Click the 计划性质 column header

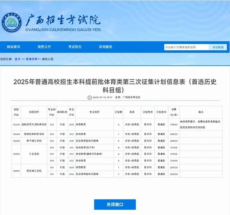(148, 112)
